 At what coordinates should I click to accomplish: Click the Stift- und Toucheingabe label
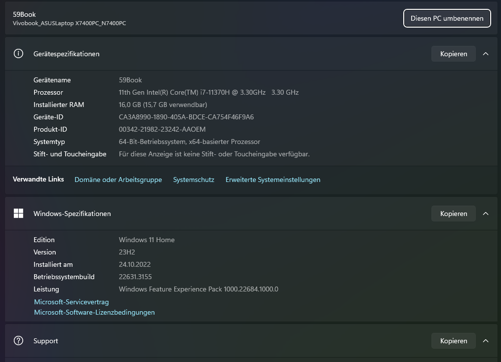coord(70,154)
